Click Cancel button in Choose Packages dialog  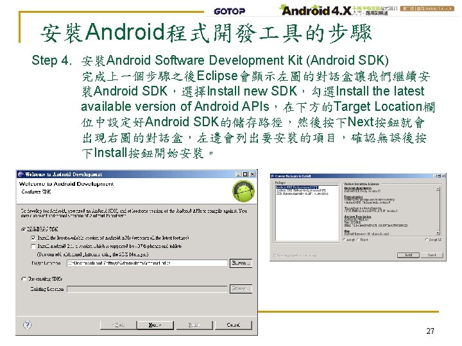point(432,255)
